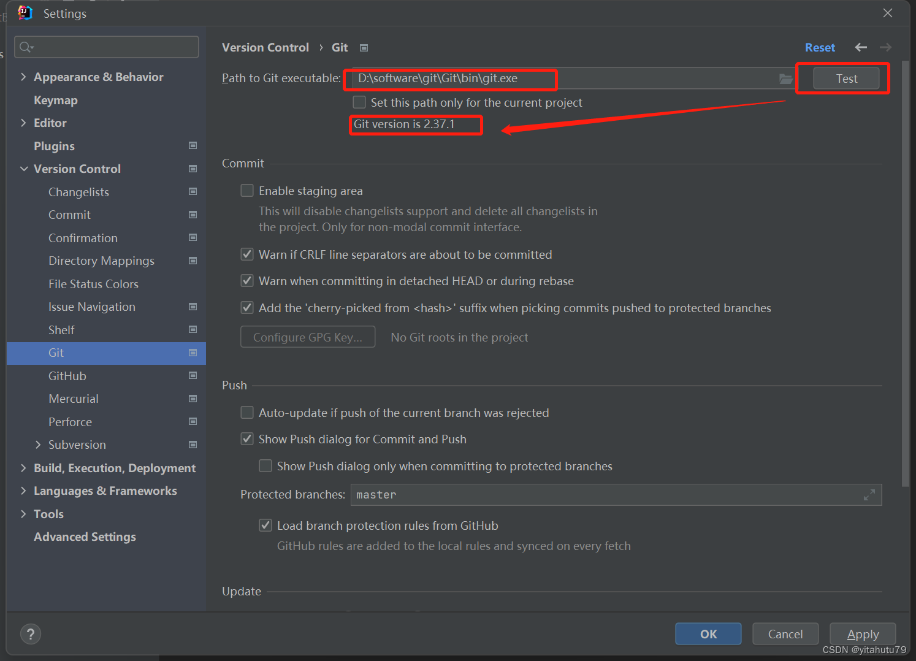Click project icon beside Commit row
Image resolution: width=916 pixels, height=661 pixels.
pos(193,215)
